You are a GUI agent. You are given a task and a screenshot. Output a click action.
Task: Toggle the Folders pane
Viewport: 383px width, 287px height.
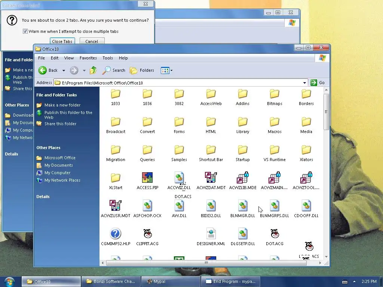142,70
